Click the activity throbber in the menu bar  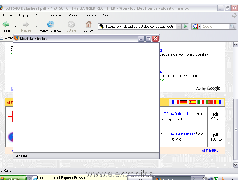234,15
